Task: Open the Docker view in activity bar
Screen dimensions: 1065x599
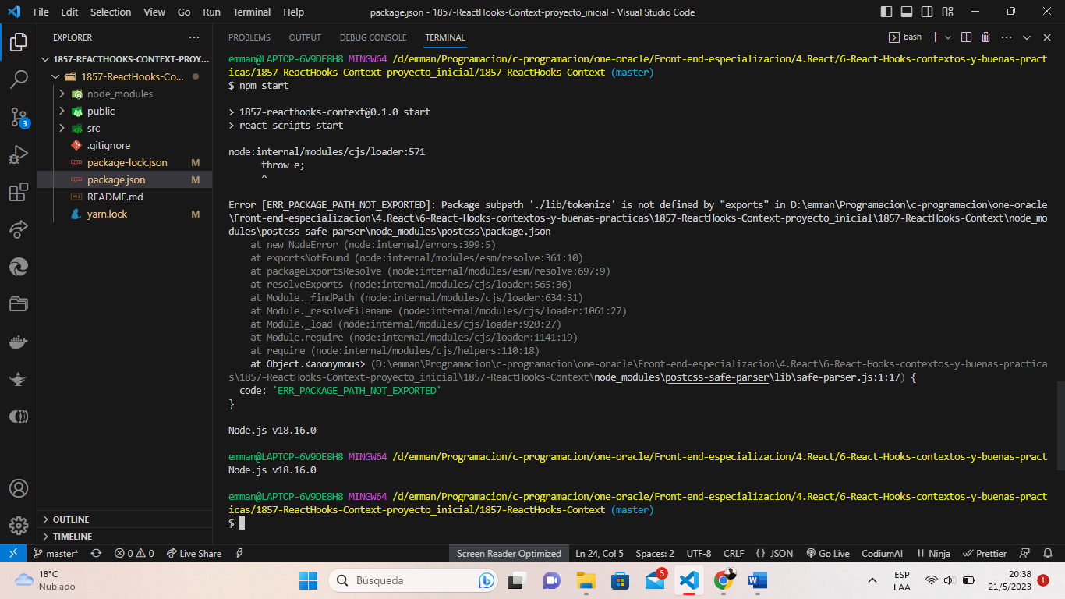Action: pos(18,342)
